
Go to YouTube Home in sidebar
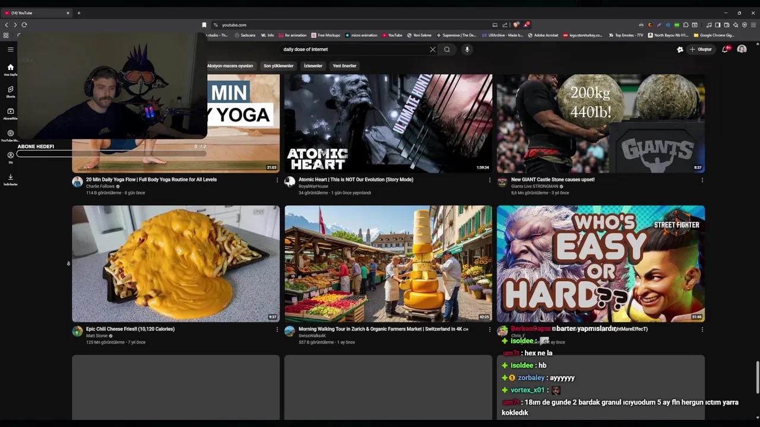[10, 69]
